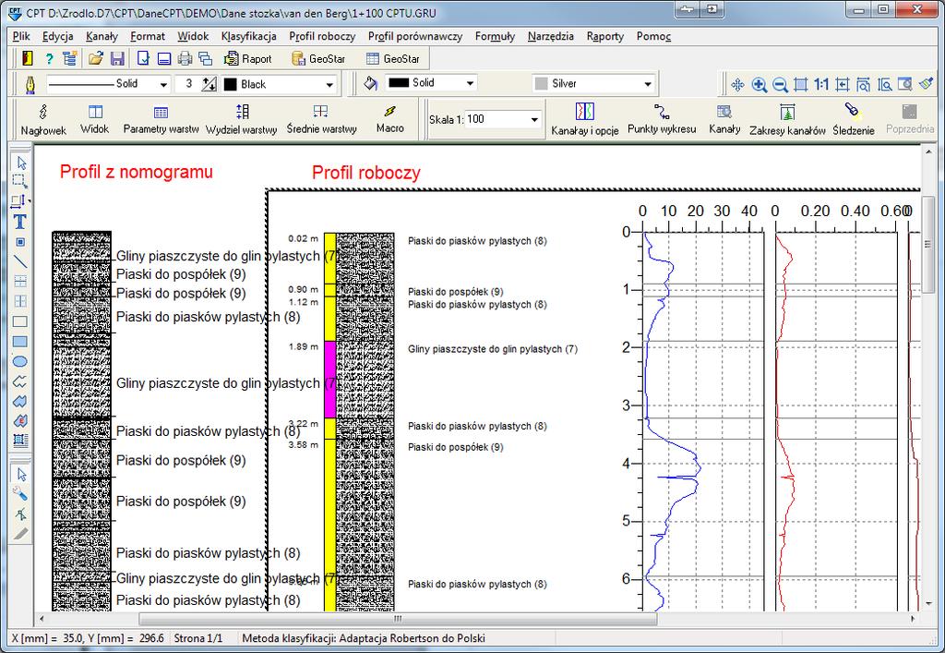Open the Narzędzia menu
This screenshot has width=945, height=653.
coord(551,36)
